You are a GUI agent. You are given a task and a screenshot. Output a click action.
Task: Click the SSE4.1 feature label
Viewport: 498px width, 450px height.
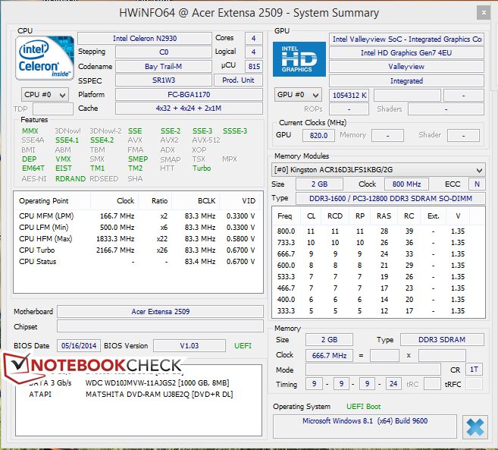click(67, 140)
